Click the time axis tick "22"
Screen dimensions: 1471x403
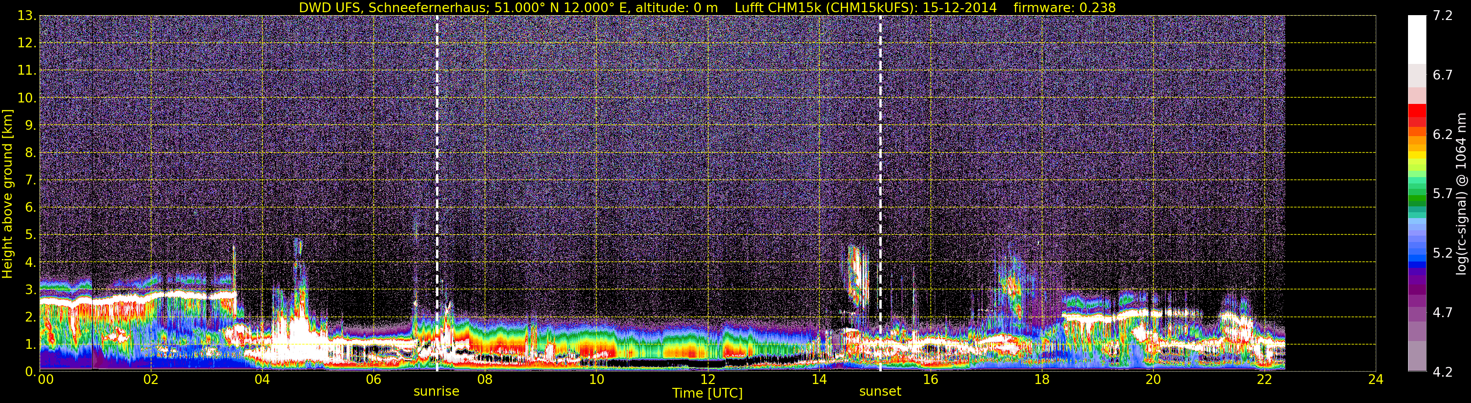[x=1264, y=380]
